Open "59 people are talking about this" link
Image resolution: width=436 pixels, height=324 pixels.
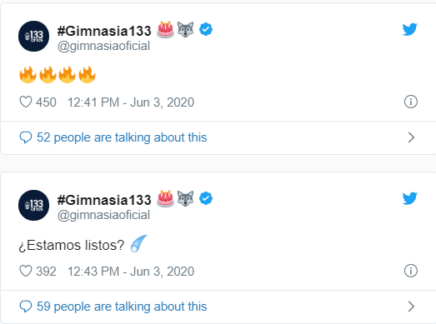coord(122,307)
